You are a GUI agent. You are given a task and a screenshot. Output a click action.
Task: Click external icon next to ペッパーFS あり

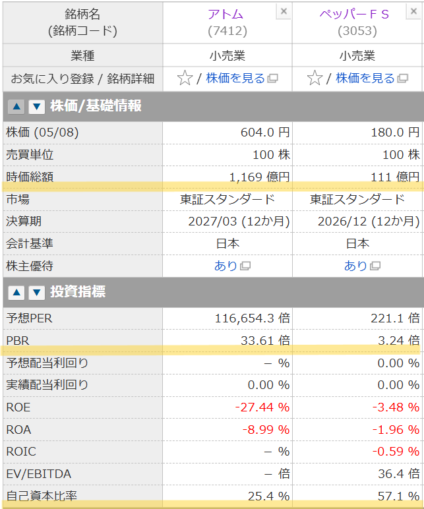pyautogui.click(x=375, y=266)
